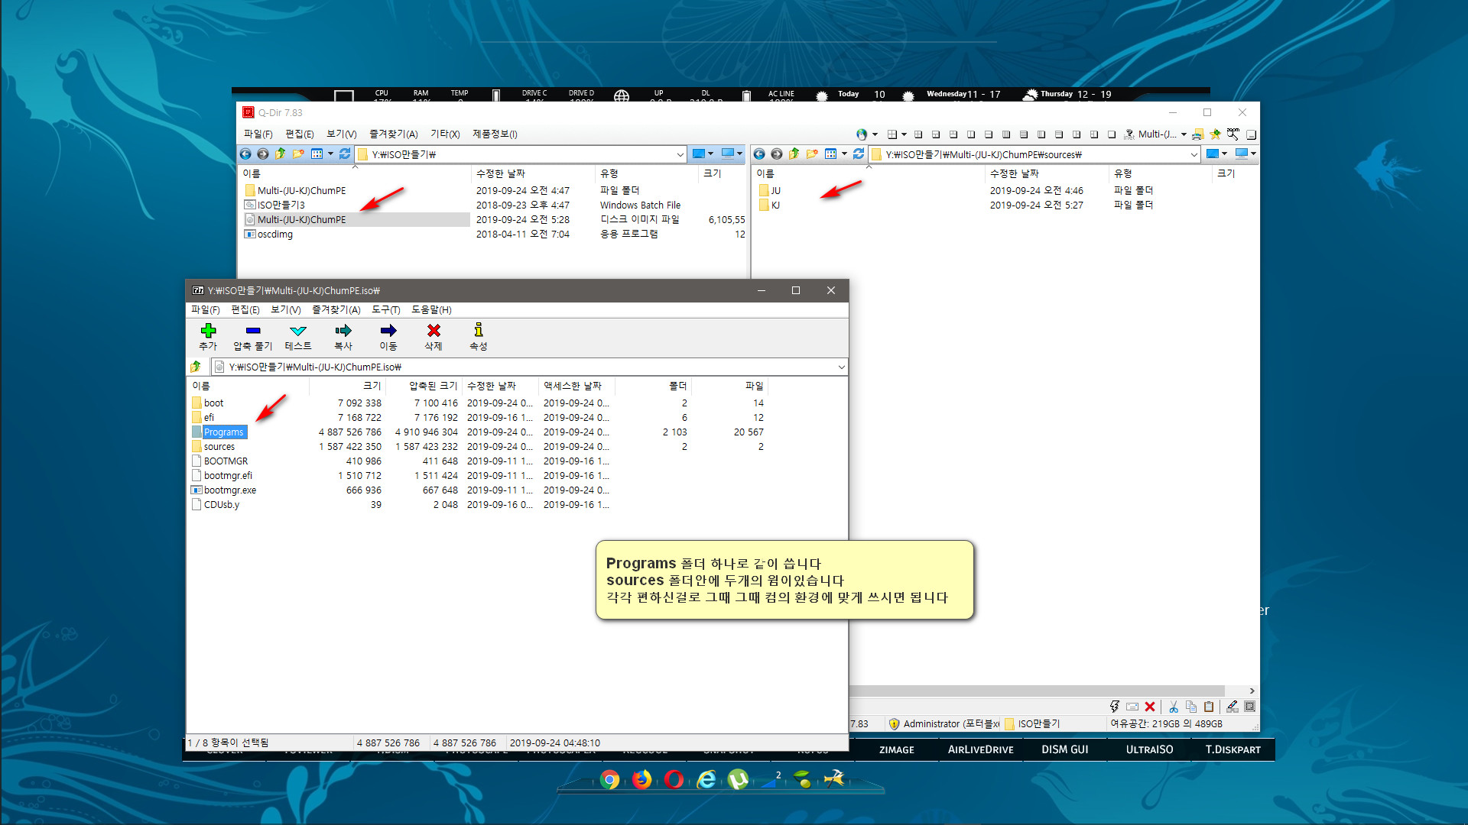The image size is (1468, 825).
Task: Click the Q-Dir four-pane layout icon
Action: pyautogui.click(x=892, y=134)
